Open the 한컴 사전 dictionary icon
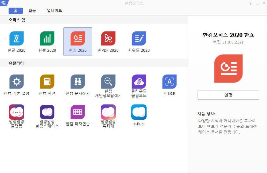The height and width of the screenshot is (173, 267). pos(47,82)
